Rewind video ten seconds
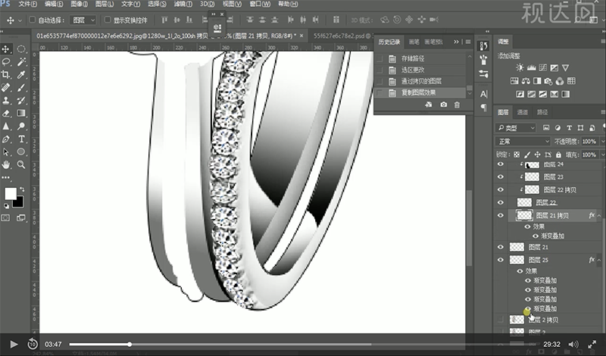This screenshot has height=356, width=606. [33, 344]
